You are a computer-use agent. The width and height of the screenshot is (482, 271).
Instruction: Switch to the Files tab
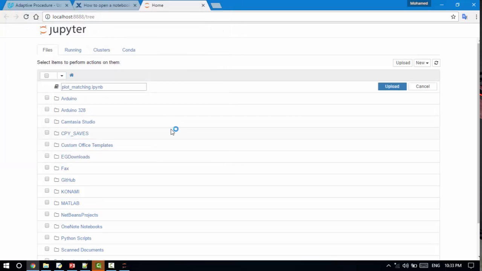point(47,50)
